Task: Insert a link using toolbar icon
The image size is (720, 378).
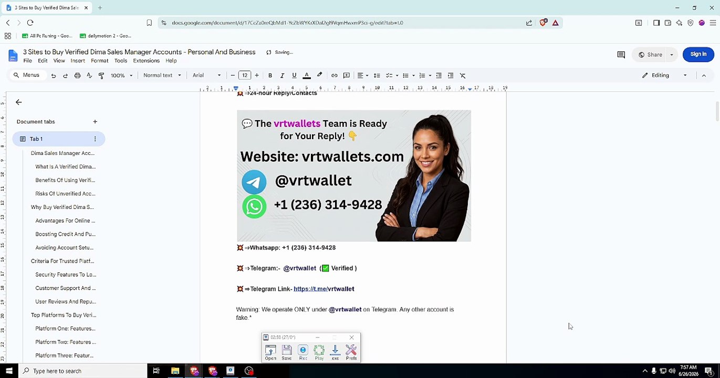Action: (x=334, y=76)
